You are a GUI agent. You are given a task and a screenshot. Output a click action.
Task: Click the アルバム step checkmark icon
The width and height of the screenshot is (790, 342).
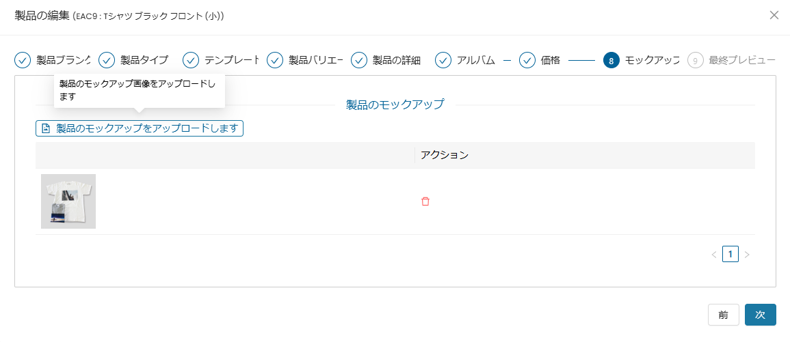443,60
